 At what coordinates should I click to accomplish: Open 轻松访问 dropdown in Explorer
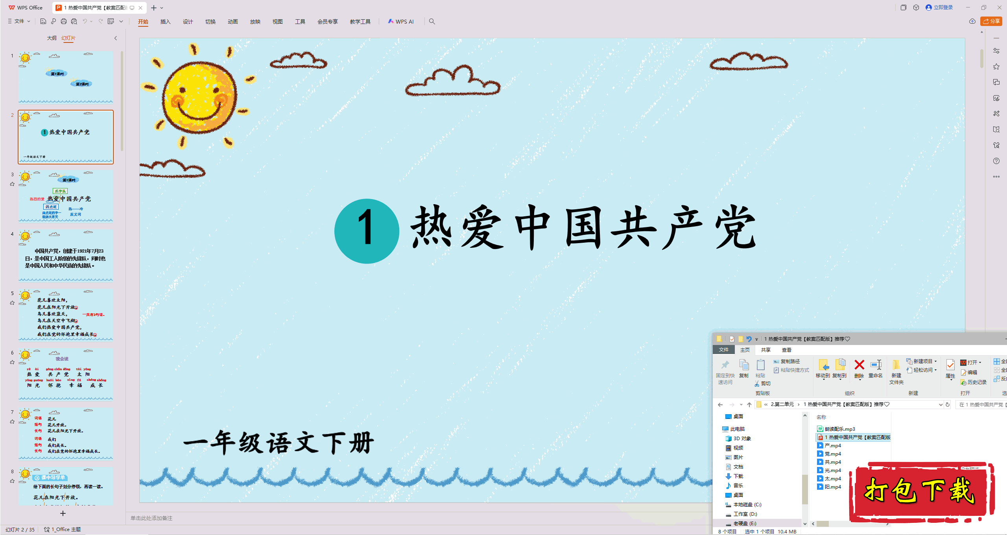click(921, 370)
